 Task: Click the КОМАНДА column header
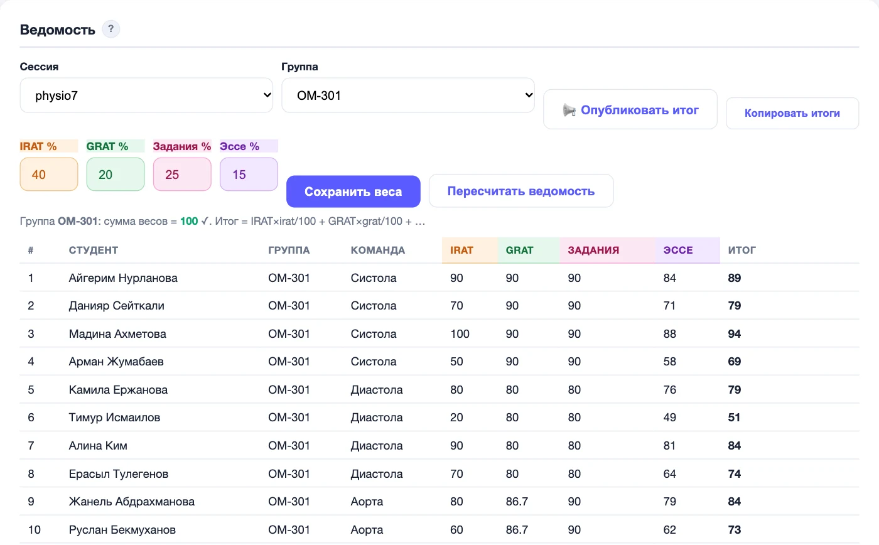click(x=378, y=250)
